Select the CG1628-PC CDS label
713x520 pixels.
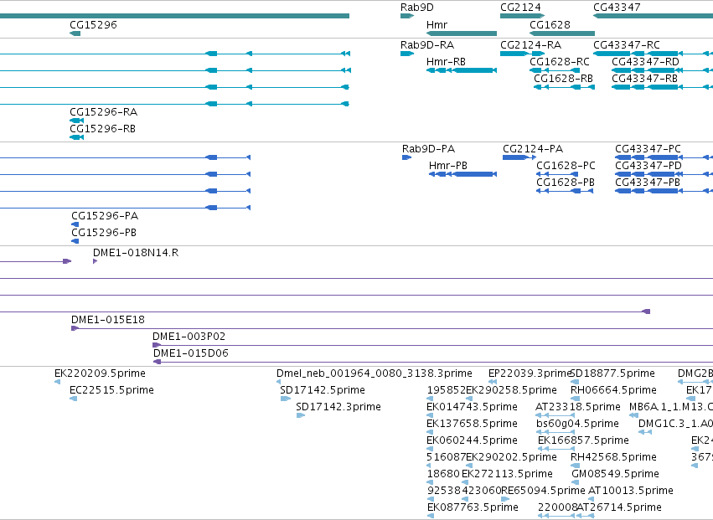[566, 166]
